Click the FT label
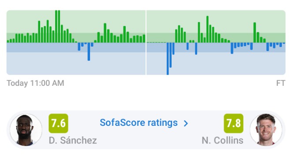292x161 pixels. [x=281, y=83]
